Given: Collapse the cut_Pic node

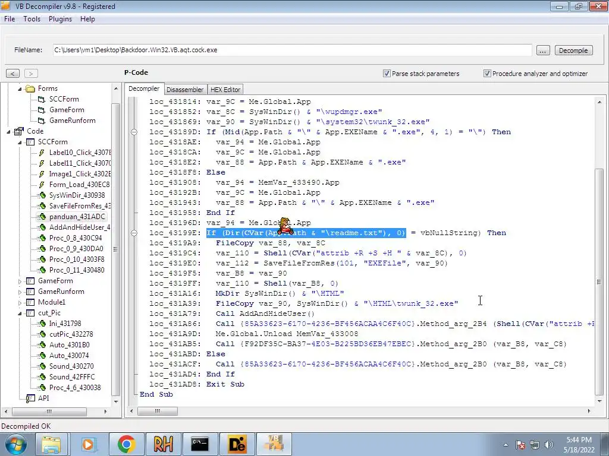Looking at the screenshot, I should (x=20, y=313).
